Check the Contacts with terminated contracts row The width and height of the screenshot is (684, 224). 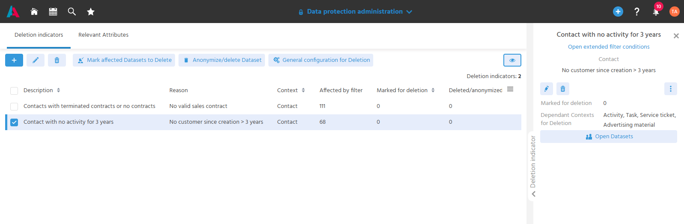coord(14,106)
